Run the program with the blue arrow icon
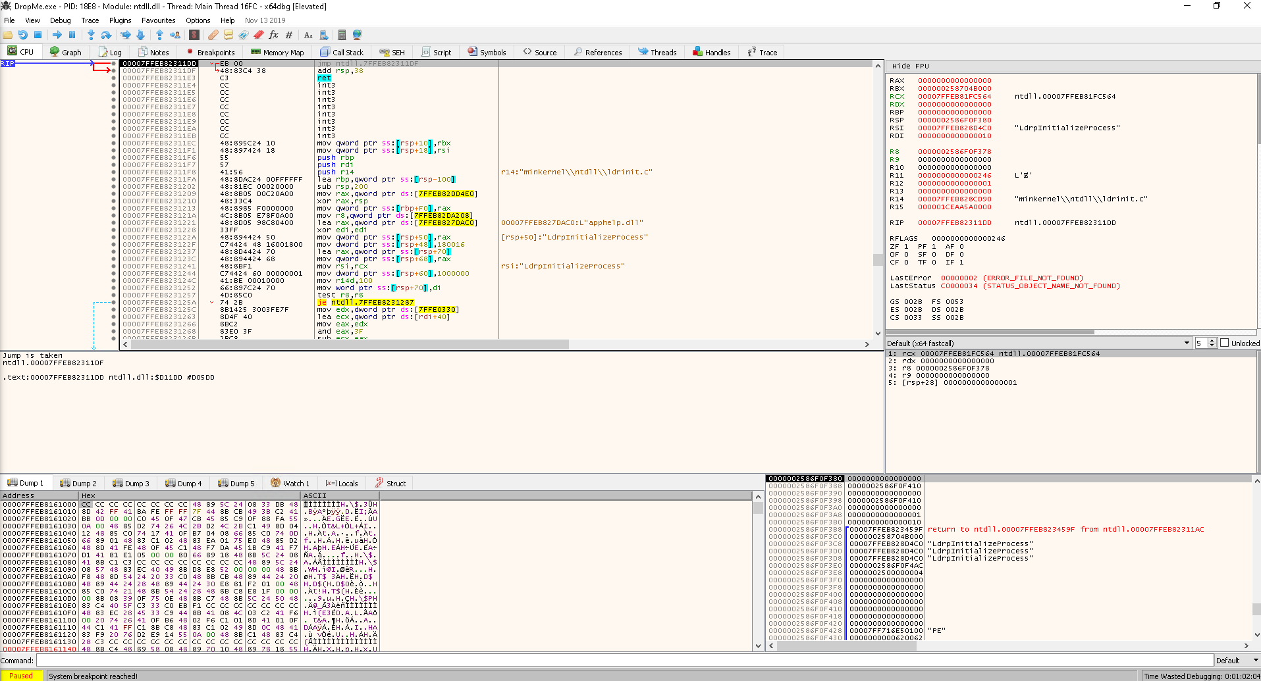The image size is (1261, 681). (x=57, y=35)
